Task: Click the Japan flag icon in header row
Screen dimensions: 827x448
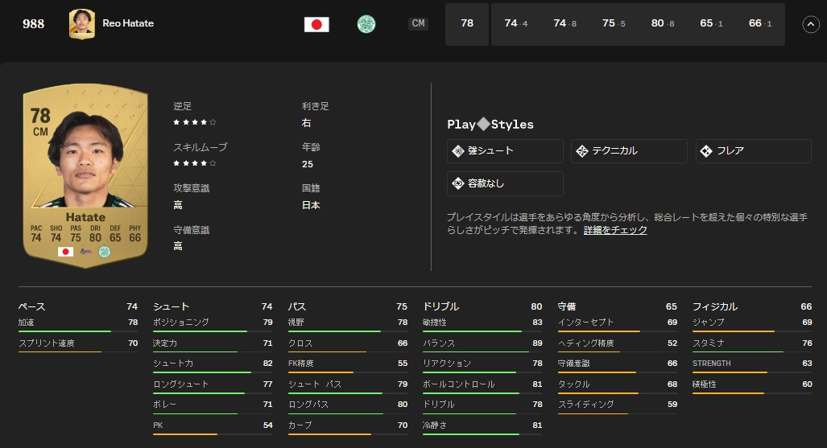Action: [x=316, y=24]
